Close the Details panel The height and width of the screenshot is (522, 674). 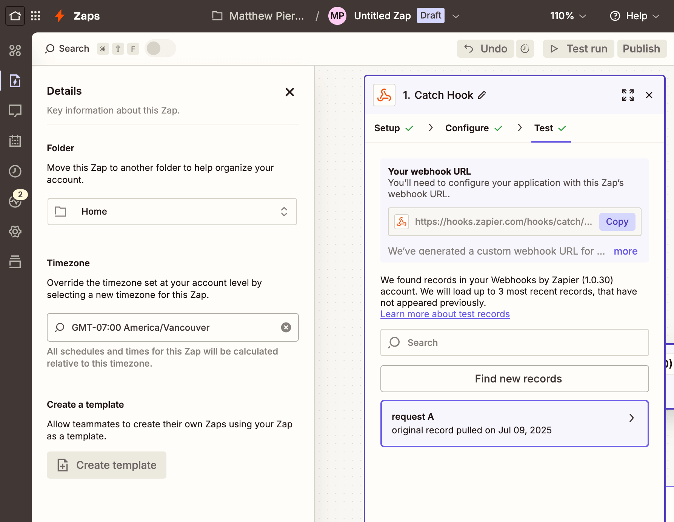pyautogui.click(x=290, y=92)
